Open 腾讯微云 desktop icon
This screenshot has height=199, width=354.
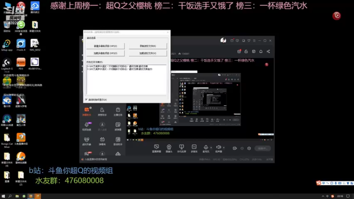pyautogui.click(x=35, y=8)
